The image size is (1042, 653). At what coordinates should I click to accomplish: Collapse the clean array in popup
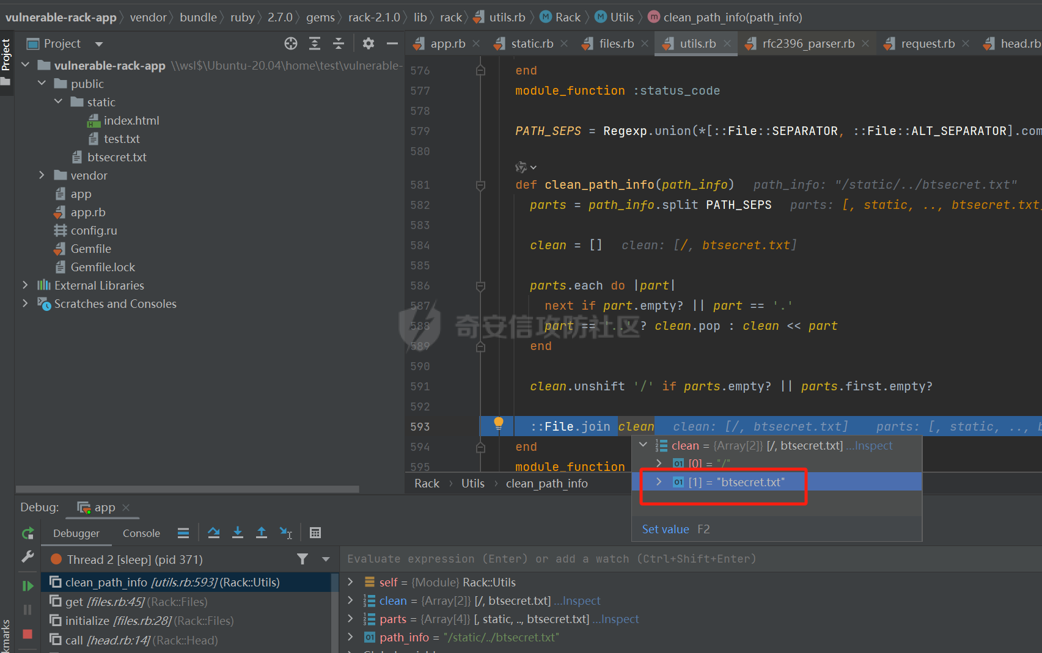[x=643, y=445]
